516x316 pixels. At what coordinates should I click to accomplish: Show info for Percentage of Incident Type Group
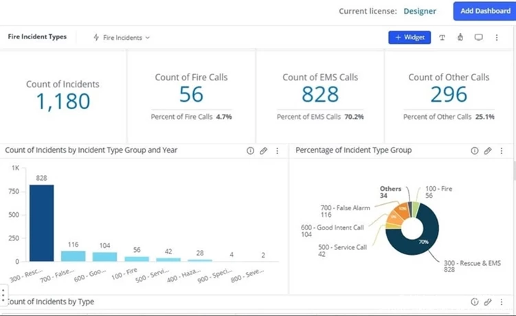[x=474, y=151]
